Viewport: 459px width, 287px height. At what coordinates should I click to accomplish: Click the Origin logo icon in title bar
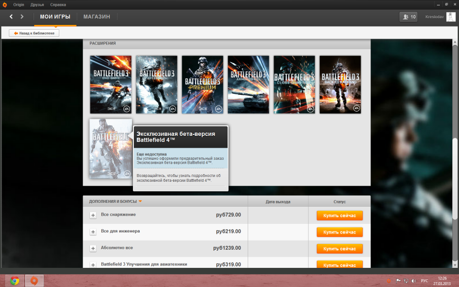pyautogui.click(x=5, y=5)
